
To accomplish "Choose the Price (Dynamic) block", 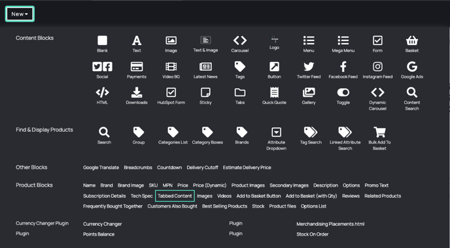I will coord(210,185).
